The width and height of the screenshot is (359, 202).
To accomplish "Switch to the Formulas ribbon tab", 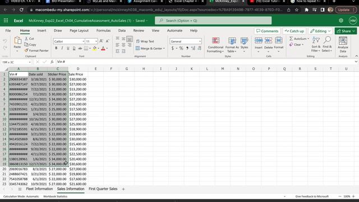I will click(103, 30).
